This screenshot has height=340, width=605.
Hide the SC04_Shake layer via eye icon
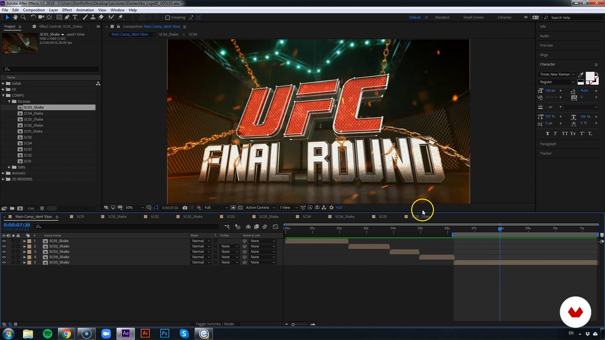pos(4,257)
